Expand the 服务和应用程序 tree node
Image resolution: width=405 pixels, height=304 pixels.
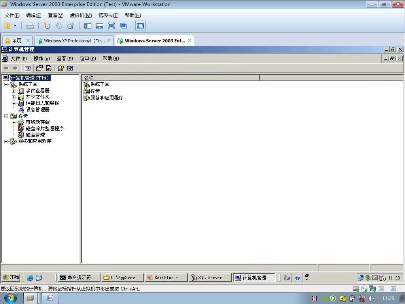click(6, 141)
